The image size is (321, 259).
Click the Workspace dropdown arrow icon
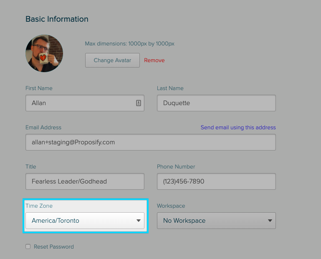coord(270,221)
